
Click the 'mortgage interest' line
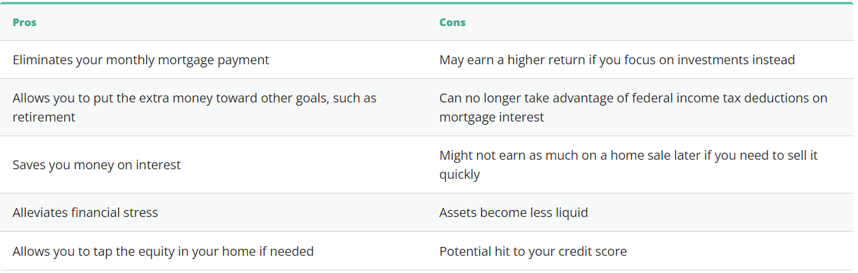click(x=492, y=117)
